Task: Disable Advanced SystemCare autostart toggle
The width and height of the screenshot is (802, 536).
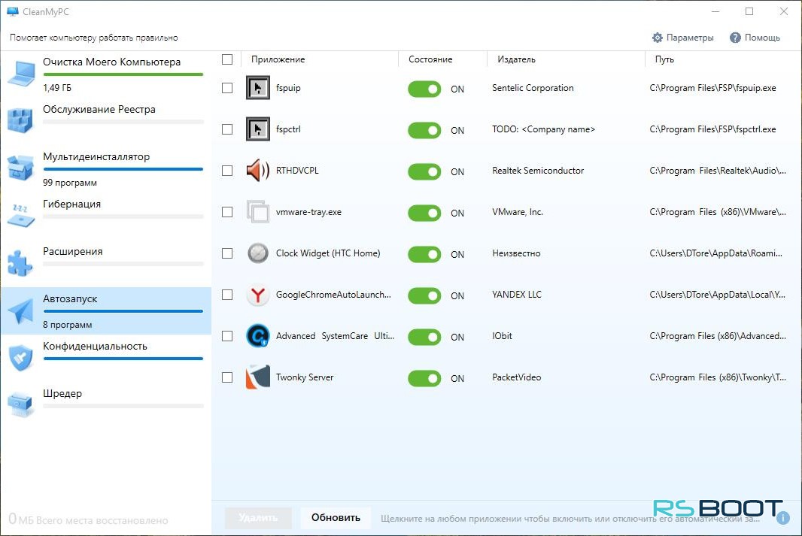Action: click(424, 338)
